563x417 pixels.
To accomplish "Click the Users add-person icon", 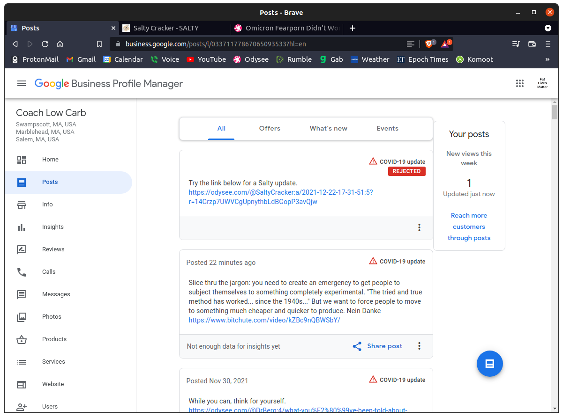I will tap(22, 407).
